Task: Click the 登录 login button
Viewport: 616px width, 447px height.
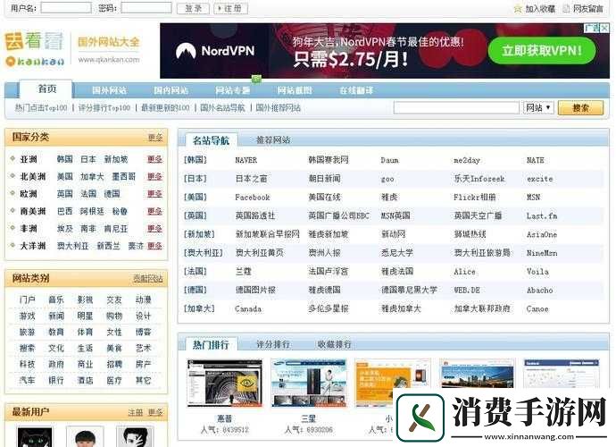Action: point(193,8)
